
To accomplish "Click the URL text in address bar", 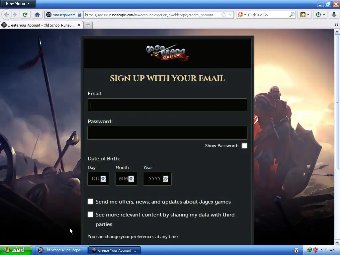I will [x=149, y=15].
